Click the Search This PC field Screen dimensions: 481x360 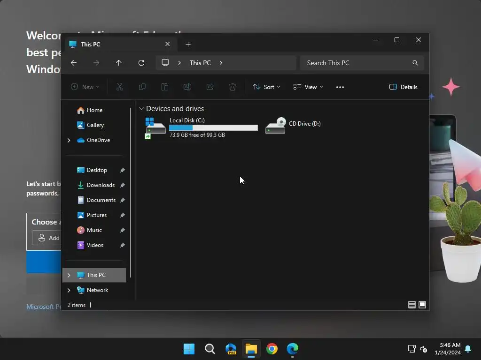[x=362, y=63]
